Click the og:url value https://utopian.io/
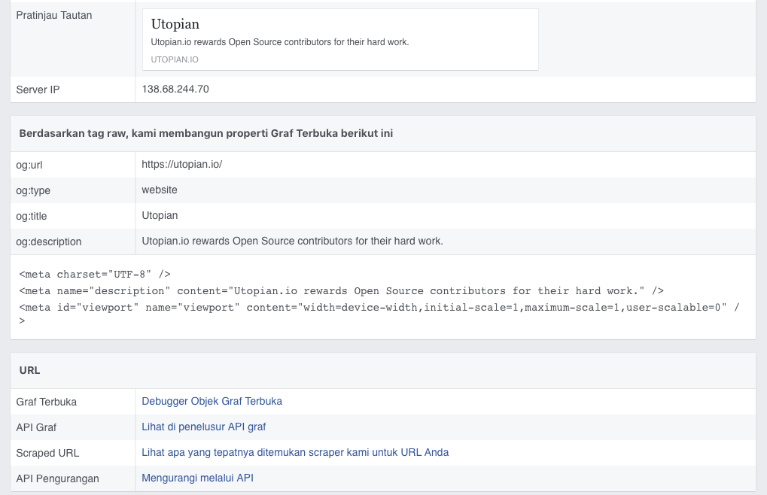This screenshot has width=767, height=495. pyautogui.click(x=181, y=165)
